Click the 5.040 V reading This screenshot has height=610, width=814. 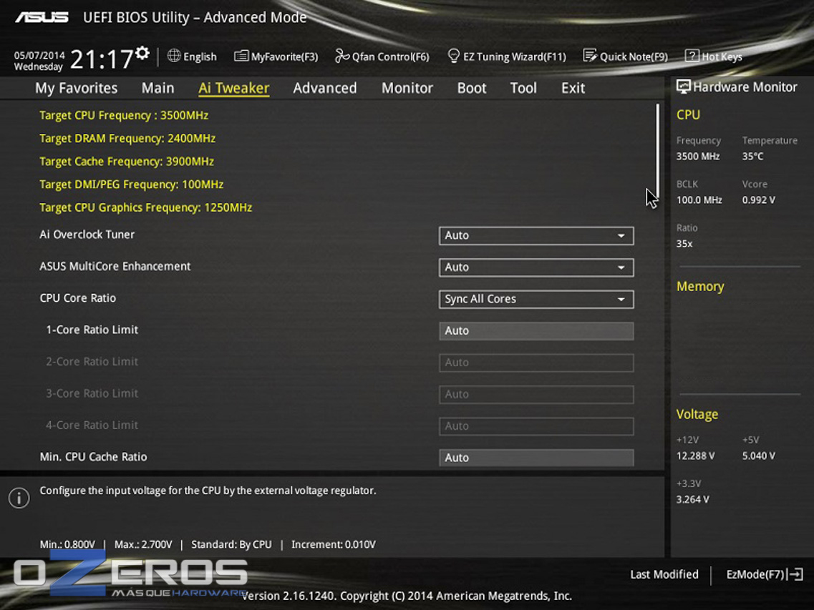click(x=758, y=456)
